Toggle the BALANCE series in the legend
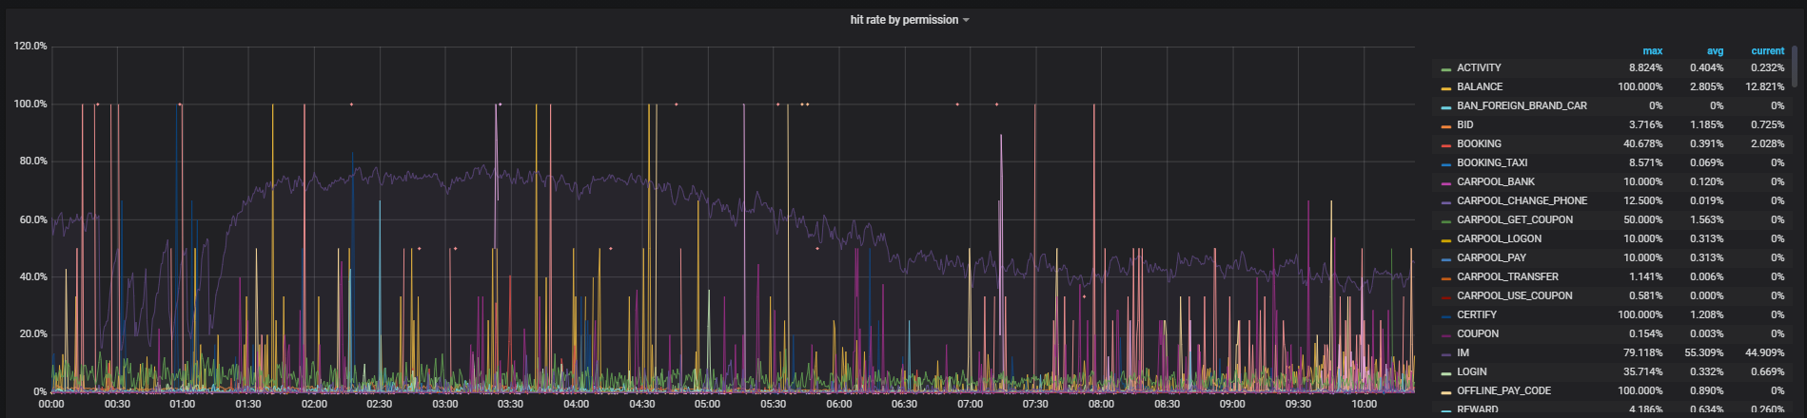 tap(1480, 86)
